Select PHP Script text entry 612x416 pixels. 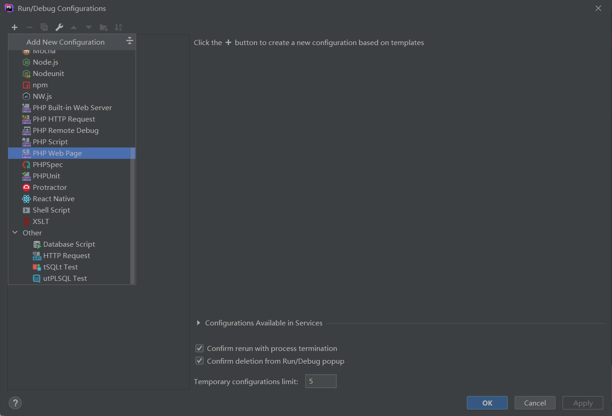pyautogui.click(x=50, y=142)
